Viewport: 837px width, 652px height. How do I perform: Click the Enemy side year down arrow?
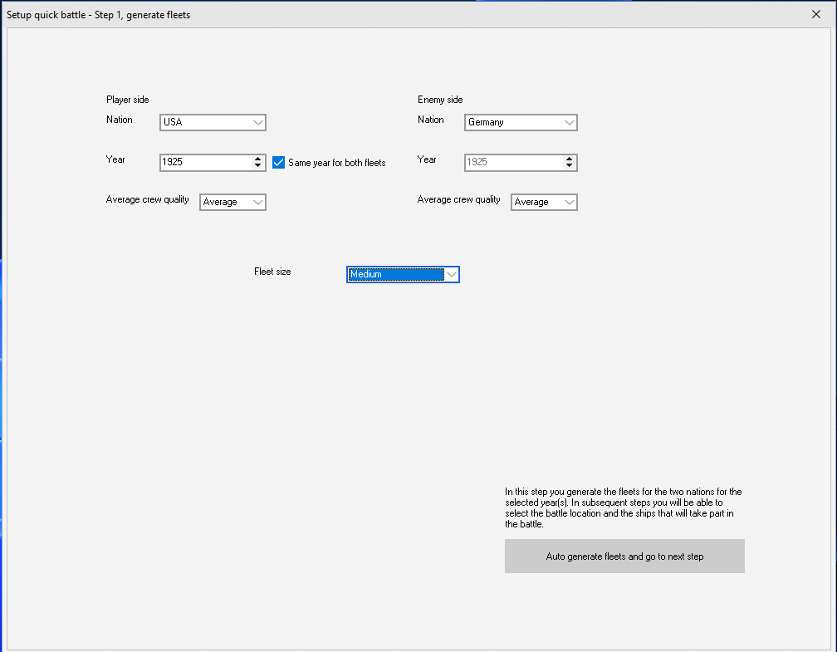(569, 166)
